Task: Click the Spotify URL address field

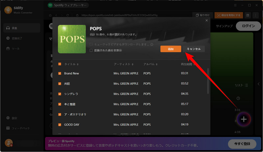Action: [119, 15]
